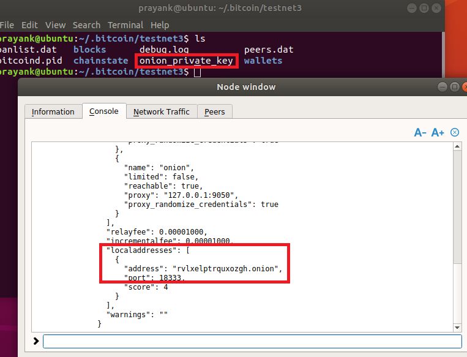The image size is (467, 357).
Task: Click the rvlxelptrquxozgh.onion address text
Action: click(x=225, y=268)
